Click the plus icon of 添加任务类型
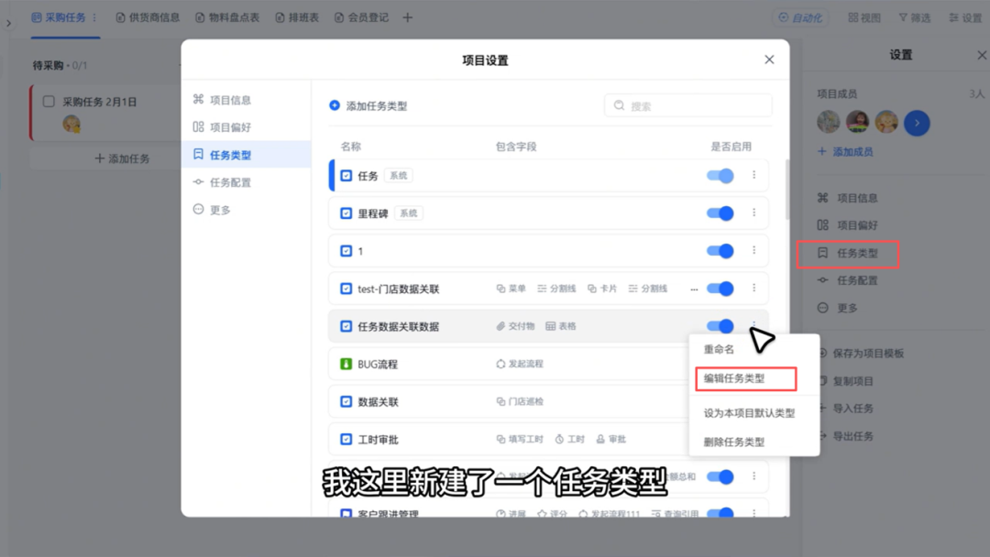 coord(335,105)
